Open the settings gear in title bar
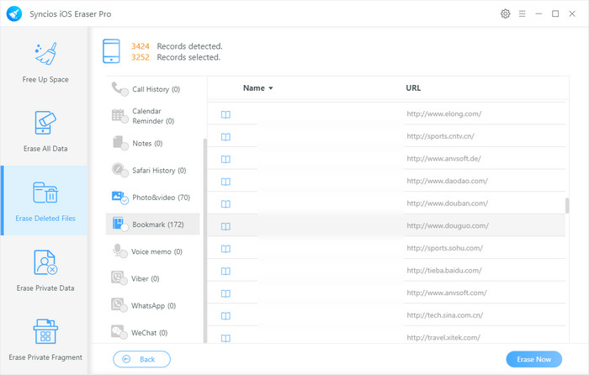The width and height of the screenshot is (589, 375). [x=505, y=14]
